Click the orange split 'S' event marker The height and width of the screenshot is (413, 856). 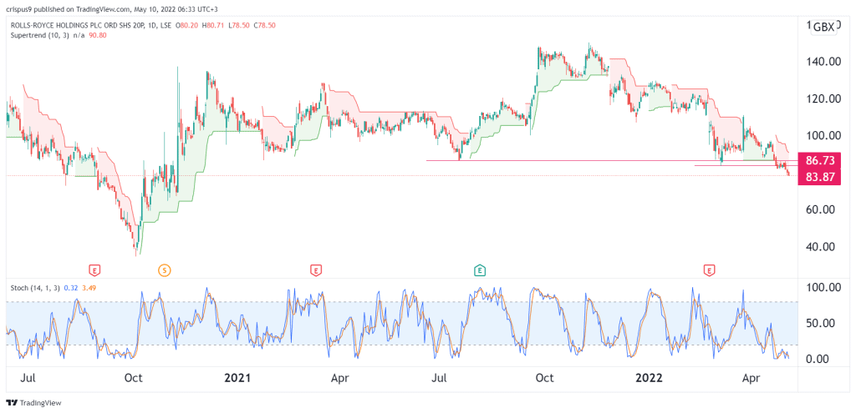tap(165, 269)
